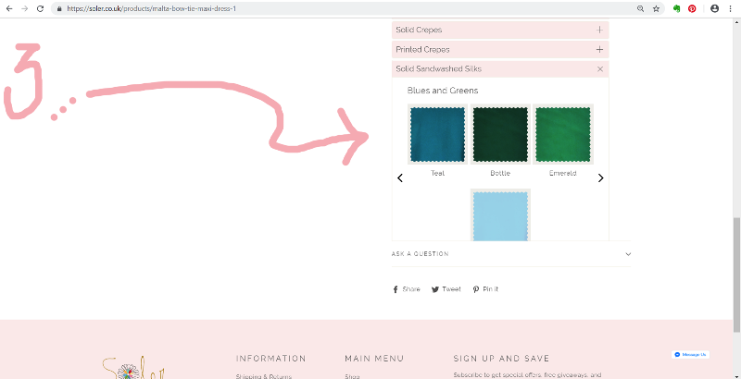
Task: Open the Pinterest extension
Action: (x=692, y=8)
